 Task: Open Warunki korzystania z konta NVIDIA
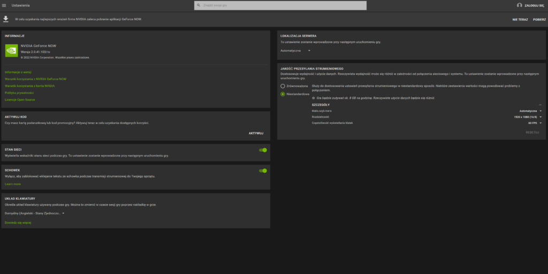(x=30, y=86)
